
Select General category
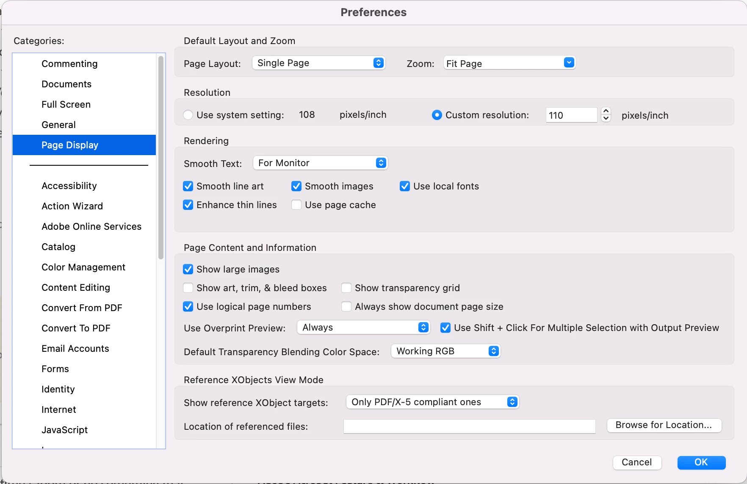(84, 125)
